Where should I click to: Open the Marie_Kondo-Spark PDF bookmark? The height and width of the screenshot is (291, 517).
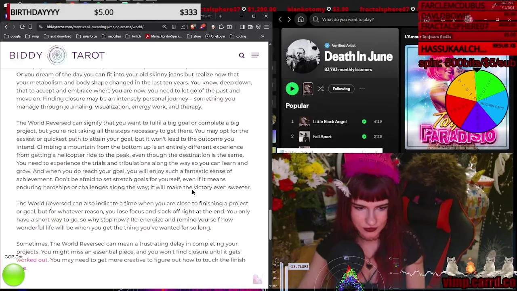click(164, 36)
